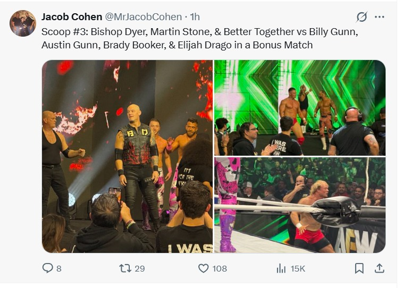The height and width of the screenshot is (288, 402).
Task: Click the Scoop #3 post text
Action: pyautogui.click(x=199, y=38)
